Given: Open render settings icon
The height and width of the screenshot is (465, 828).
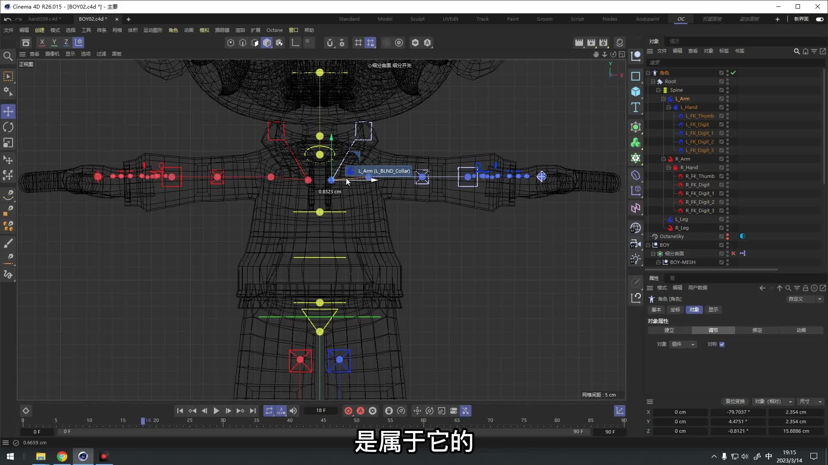Looking at the screenshot, I should coord(603,43).
